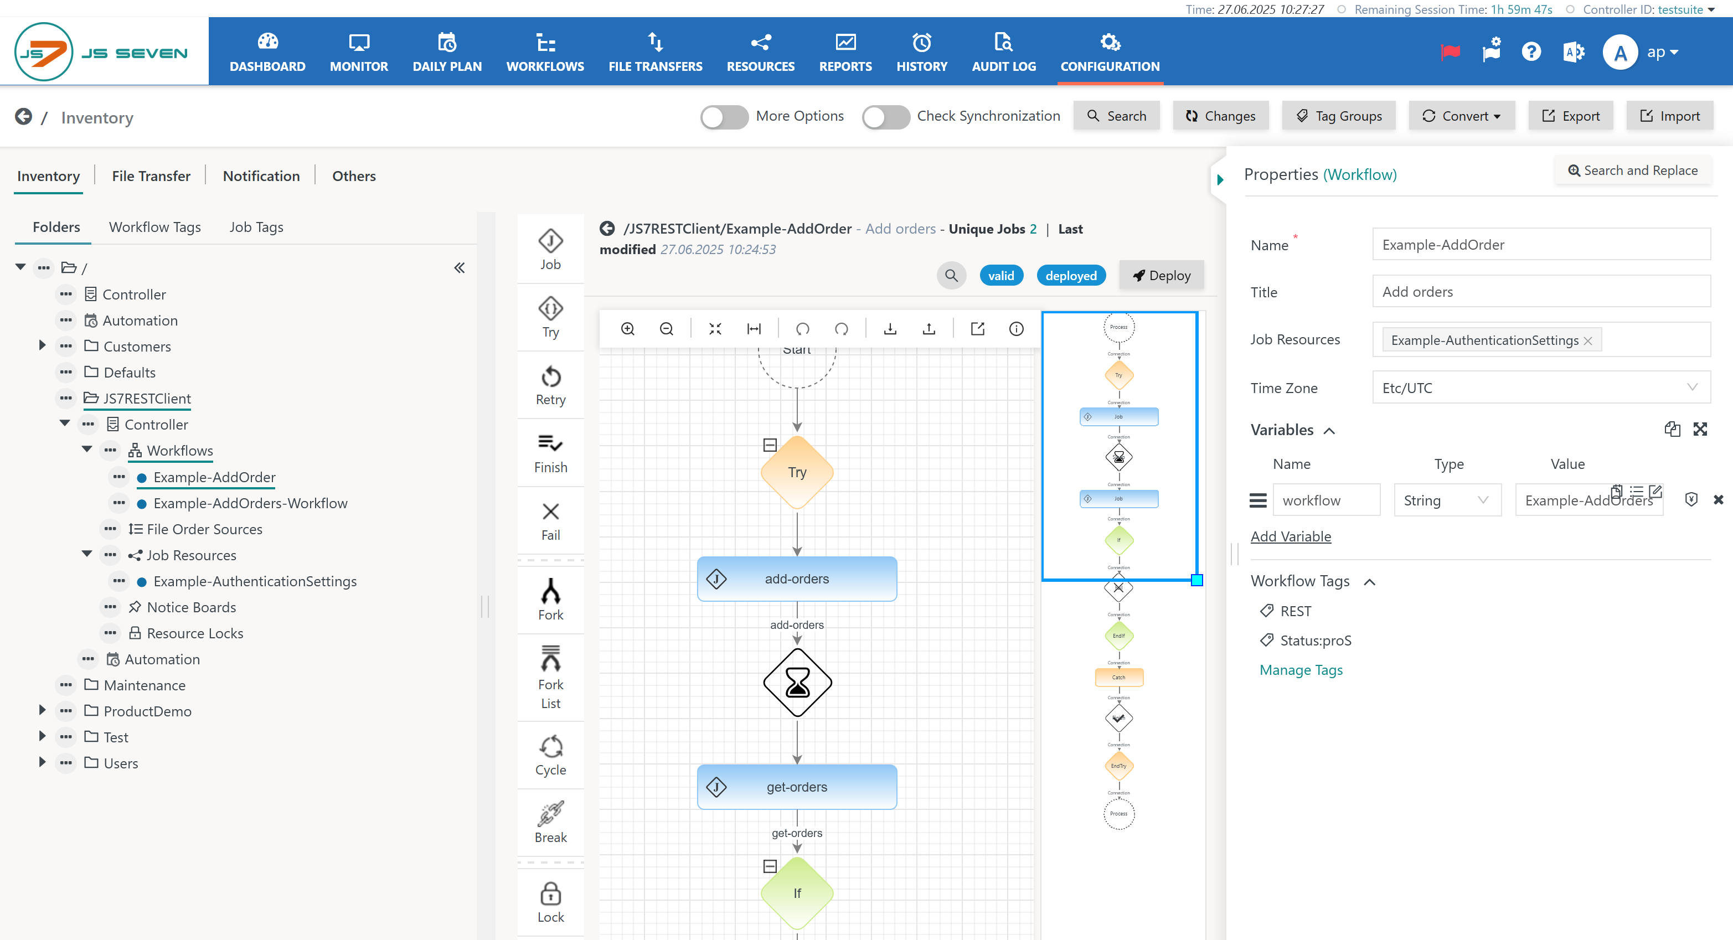Collapse the If block in canvas

pos(770,866)
